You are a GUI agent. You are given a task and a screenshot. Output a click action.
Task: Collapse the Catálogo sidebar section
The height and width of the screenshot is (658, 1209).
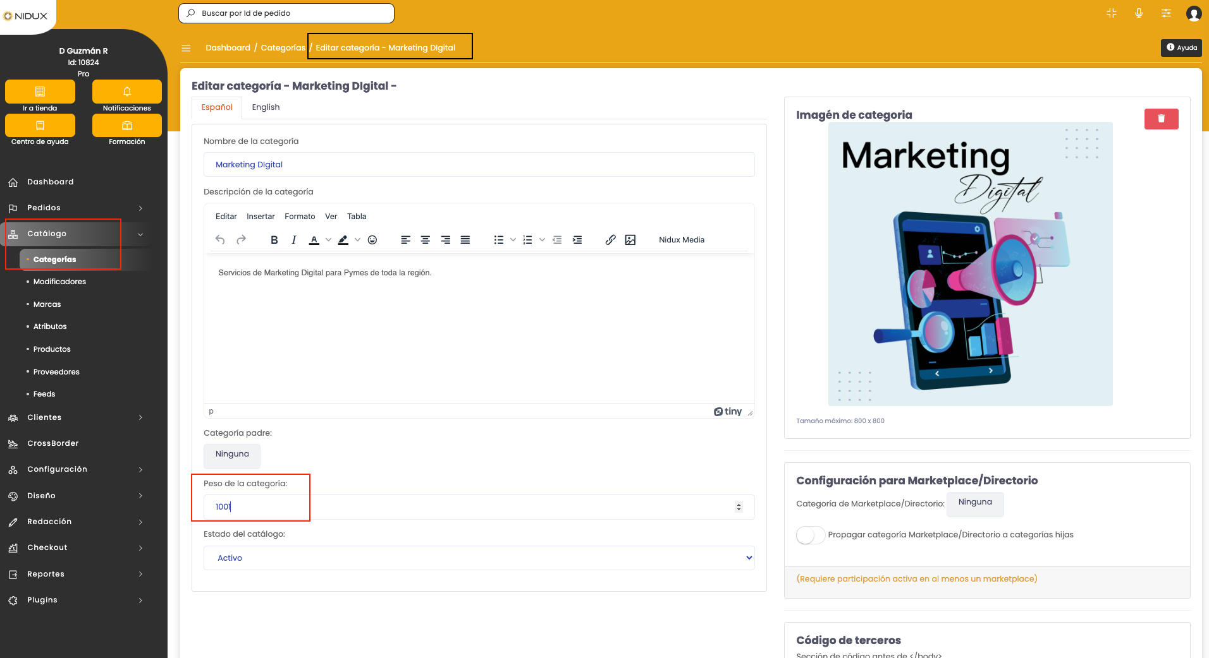coord(76,234)
